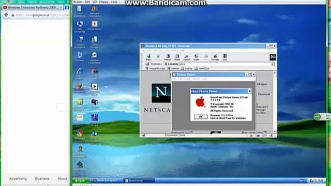Open Help menu in Picture Viewer window
The height and width of the screenshot is (186, 331).
coord(204,79)
